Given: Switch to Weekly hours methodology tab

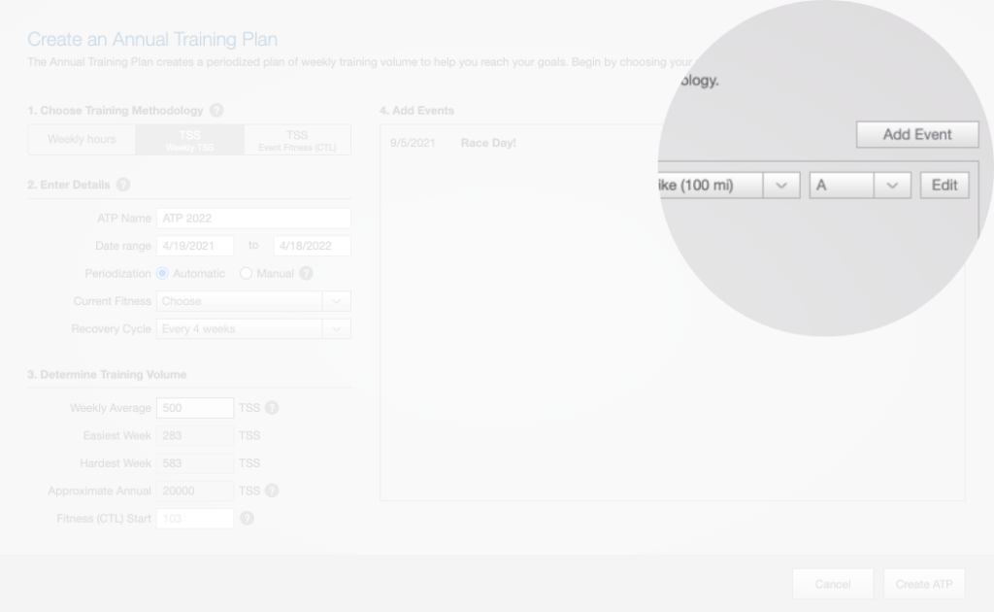Looking at the screenshot, I should (82, 140).
